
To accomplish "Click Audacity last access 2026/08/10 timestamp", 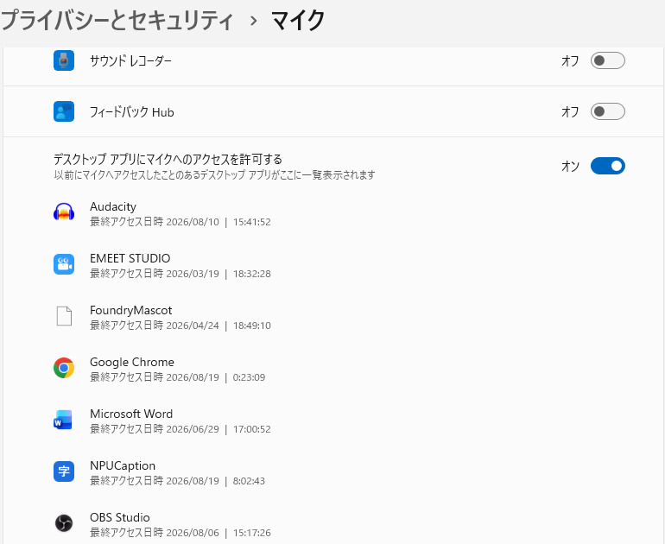I will pos(180,222).
